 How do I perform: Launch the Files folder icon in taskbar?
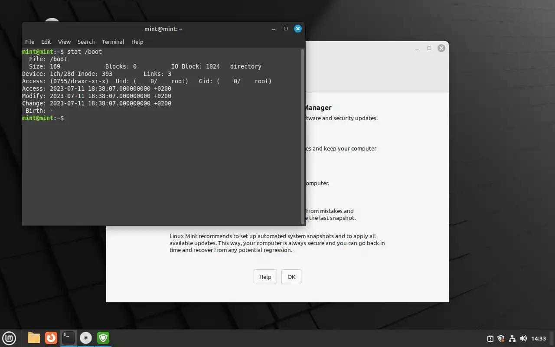(x=34, y=338)
